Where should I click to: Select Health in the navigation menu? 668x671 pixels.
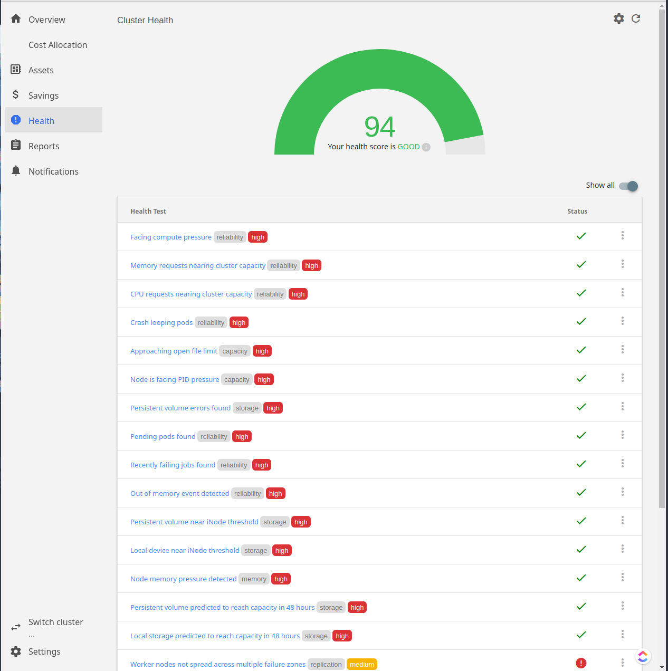(x=41, y=120)
